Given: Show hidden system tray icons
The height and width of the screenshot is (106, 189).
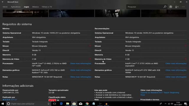Looking at the screenshot, I should (x=165, y=104).
